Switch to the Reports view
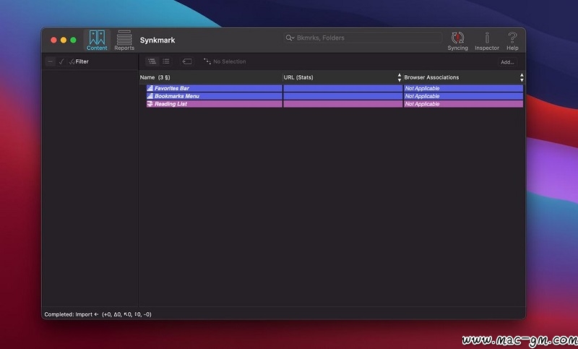 tap(124, 40)
